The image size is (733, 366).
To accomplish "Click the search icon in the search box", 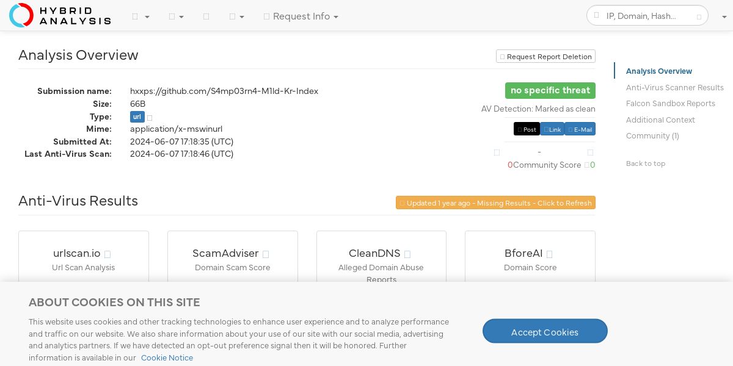I will [x=699, y=16].
